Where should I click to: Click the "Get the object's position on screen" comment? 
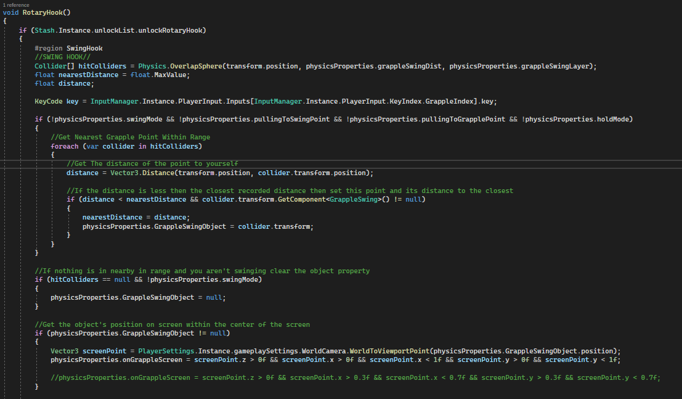(x=173, y=324)
